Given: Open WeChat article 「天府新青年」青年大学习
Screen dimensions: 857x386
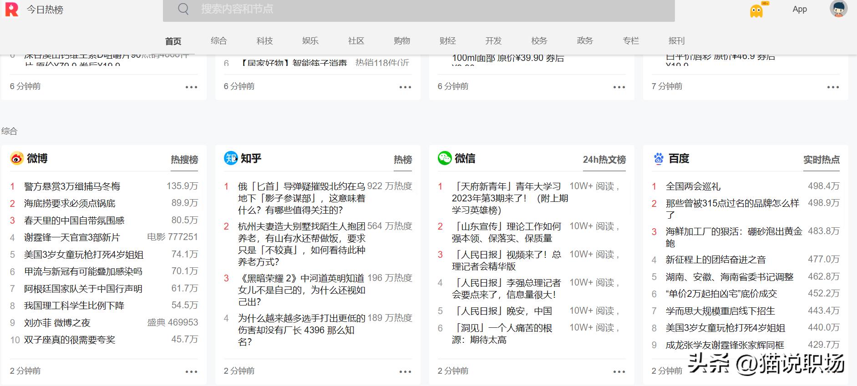Looking at the screenshot, I should coord(510,198).
